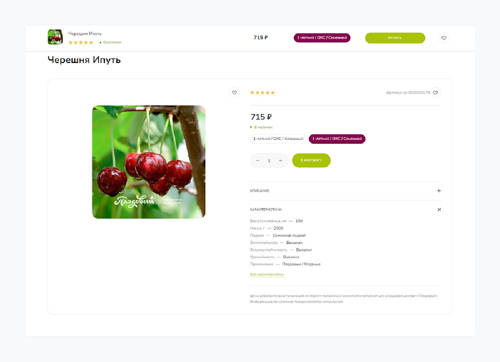This screenshot has width=500, height=362.
Task: Click the variant pill in sticky header
Action: click(322, 38)
